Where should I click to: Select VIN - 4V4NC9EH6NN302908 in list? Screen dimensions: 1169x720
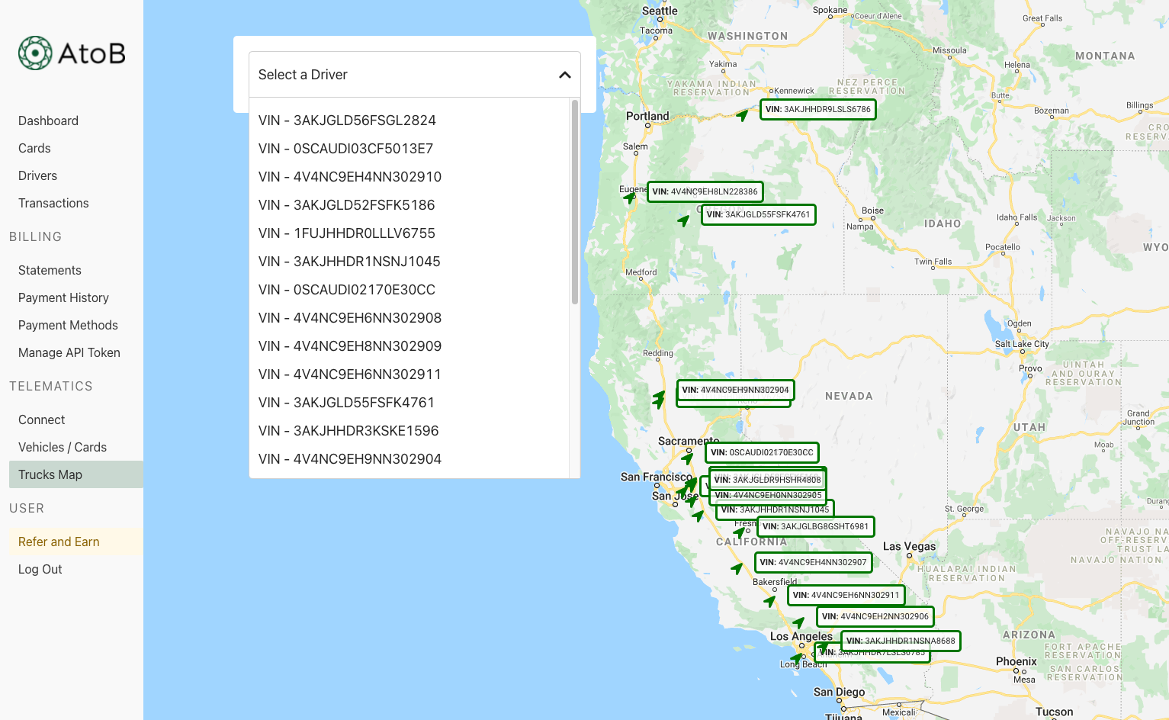tap(409, 318)
